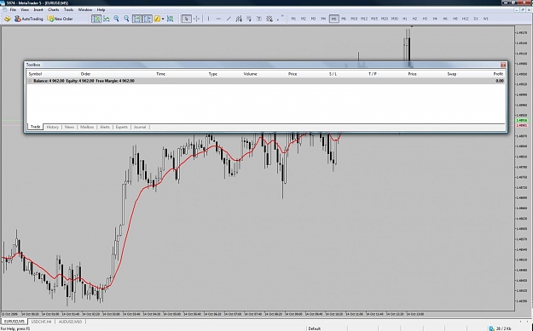Switch to Mailbox tab in Toolbox
Viewport: 533px width, 331px height.
pyautogui.click(x=87, y=127)
